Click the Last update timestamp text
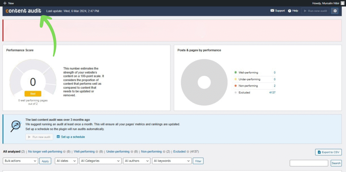This screenshot has height=172, width=346. point(73,11)
